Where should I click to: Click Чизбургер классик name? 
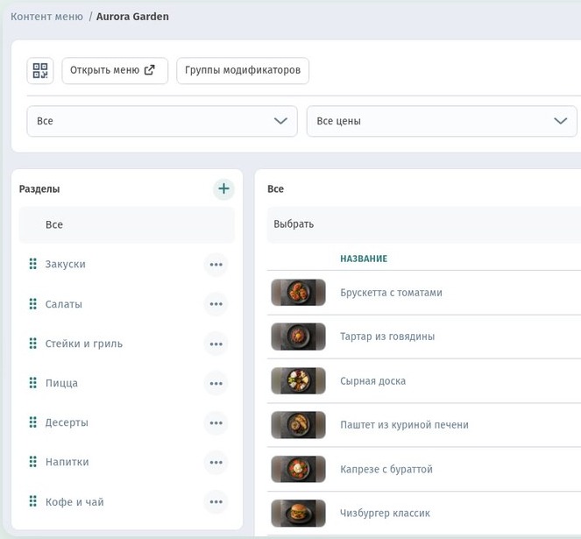point(385,514)
